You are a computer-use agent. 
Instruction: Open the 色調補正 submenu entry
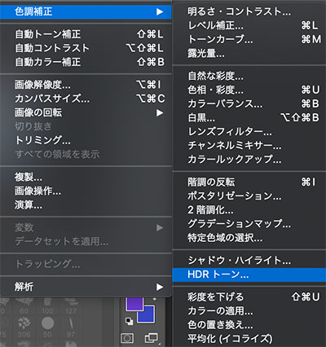(x=86, y=11)
